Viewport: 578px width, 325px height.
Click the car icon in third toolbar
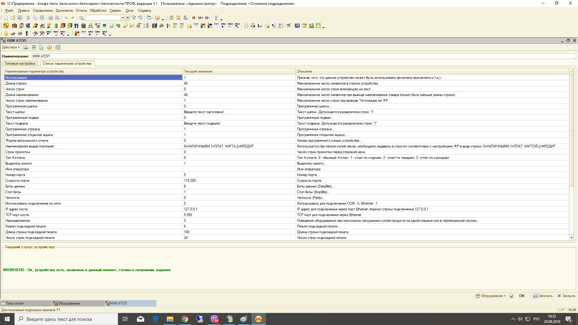coord(13,33)
